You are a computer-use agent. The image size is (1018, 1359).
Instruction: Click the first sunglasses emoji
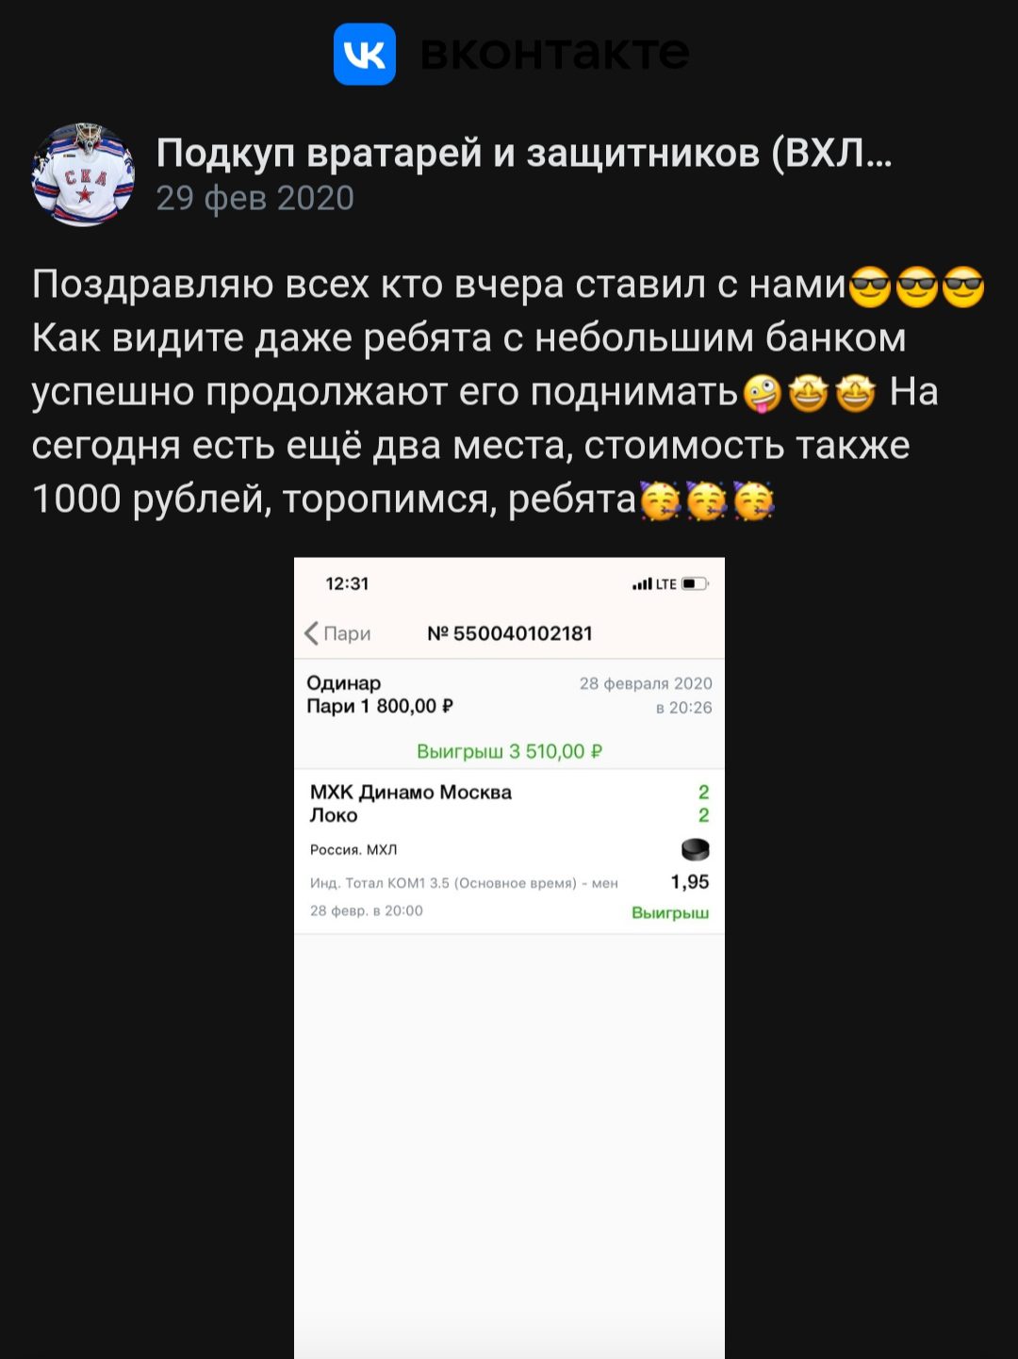[x=870, y=287]
